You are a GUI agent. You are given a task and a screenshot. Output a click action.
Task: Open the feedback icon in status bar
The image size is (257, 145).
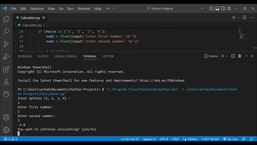click(244, 139)
